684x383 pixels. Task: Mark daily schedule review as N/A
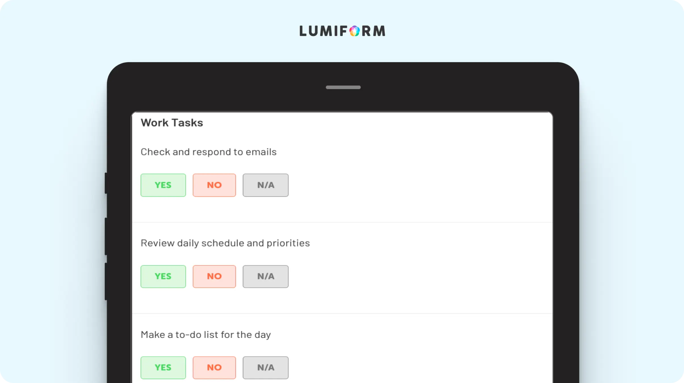[x=266, y=277]
